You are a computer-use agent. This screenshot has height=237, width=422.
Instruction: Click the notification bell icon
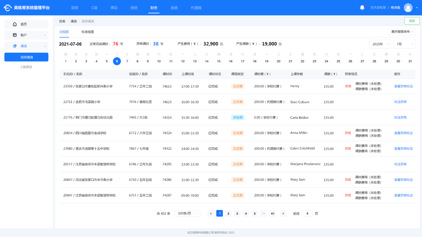pyautogui.click(x=362, y=8)
